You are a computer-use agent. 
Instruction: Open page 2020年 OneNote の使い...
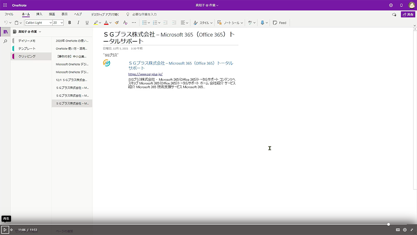pos(72,41)
